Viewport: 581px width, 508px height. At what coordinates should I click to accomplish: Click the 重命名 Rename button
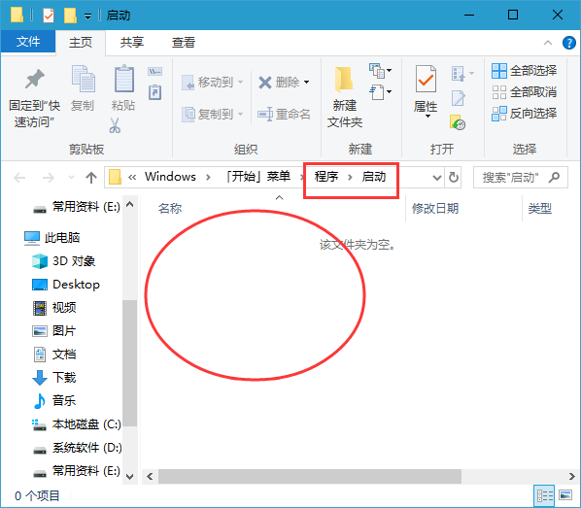[x=285, y=114]
